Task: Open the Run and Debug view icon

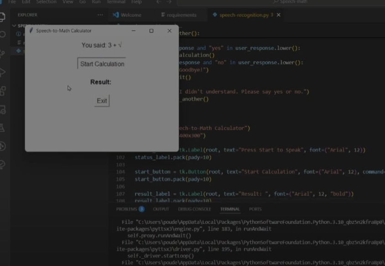Action: click(x=2, y=72)
